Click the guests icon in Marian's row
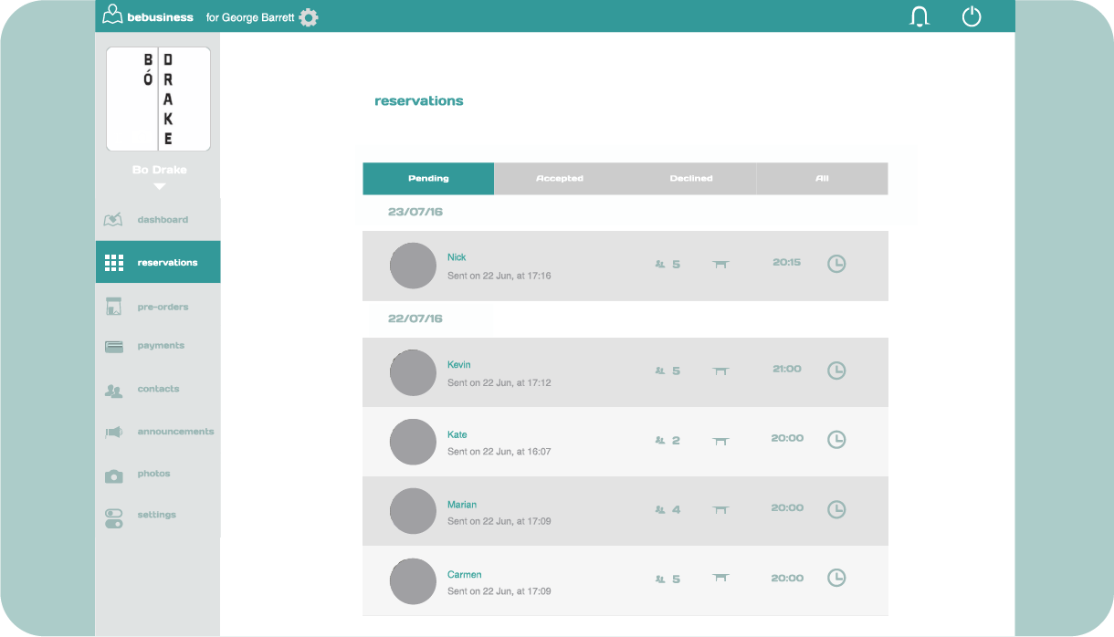The image size is (1114, 637). [x=659, y=510]
